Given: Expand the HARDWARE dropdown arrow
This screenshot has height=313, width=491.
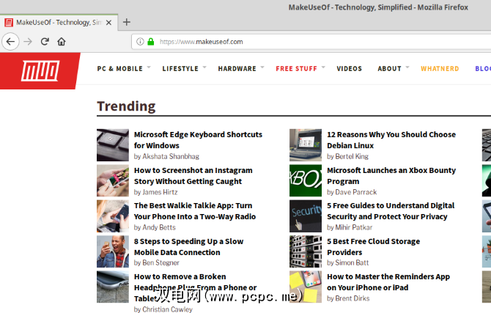Looking at the screenshot, I should [x=262, y=67].
